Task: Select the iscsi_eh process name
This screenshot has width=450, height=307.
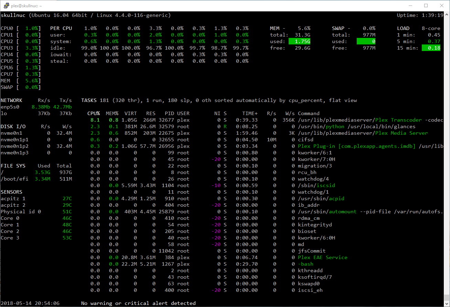Action: [x=310, y=290]
